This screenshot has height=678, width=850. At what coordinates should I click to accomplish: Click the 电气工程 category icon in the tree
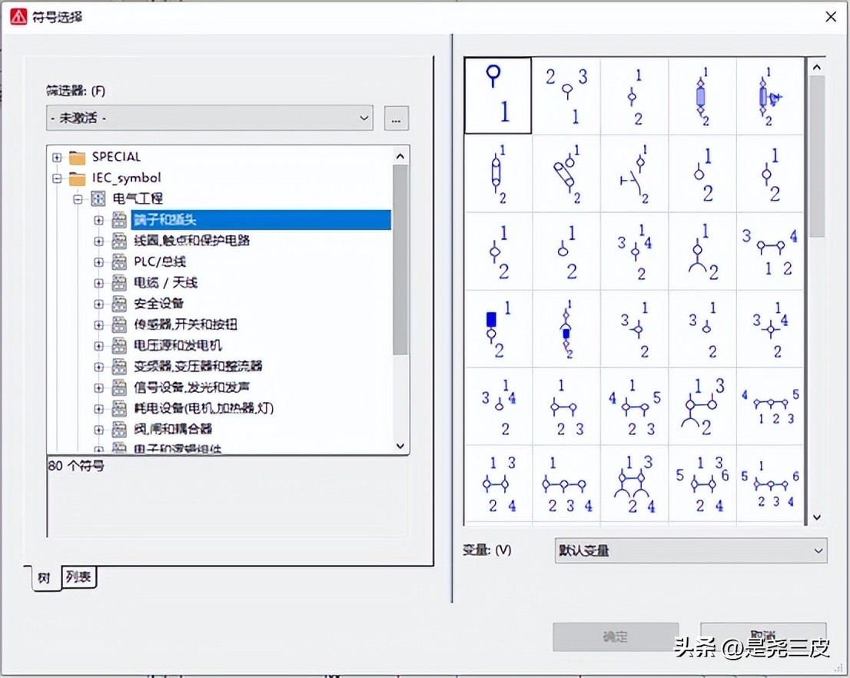pos(98,198)
